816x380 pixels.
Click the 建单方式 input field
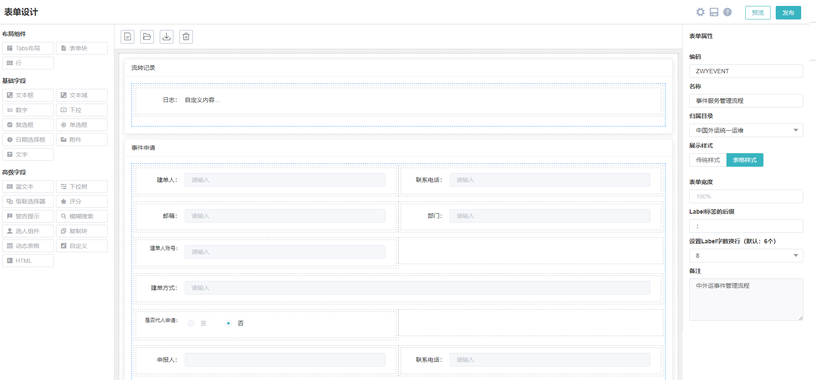[x=418, y=288]
